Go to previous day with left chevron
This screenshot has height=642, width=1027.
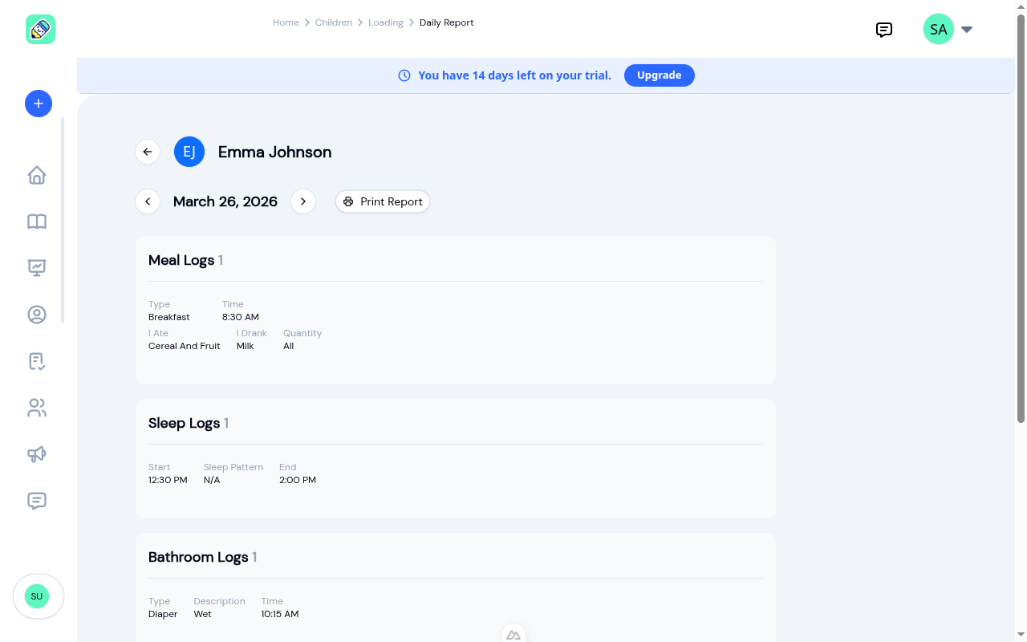[x=148, y=201]
